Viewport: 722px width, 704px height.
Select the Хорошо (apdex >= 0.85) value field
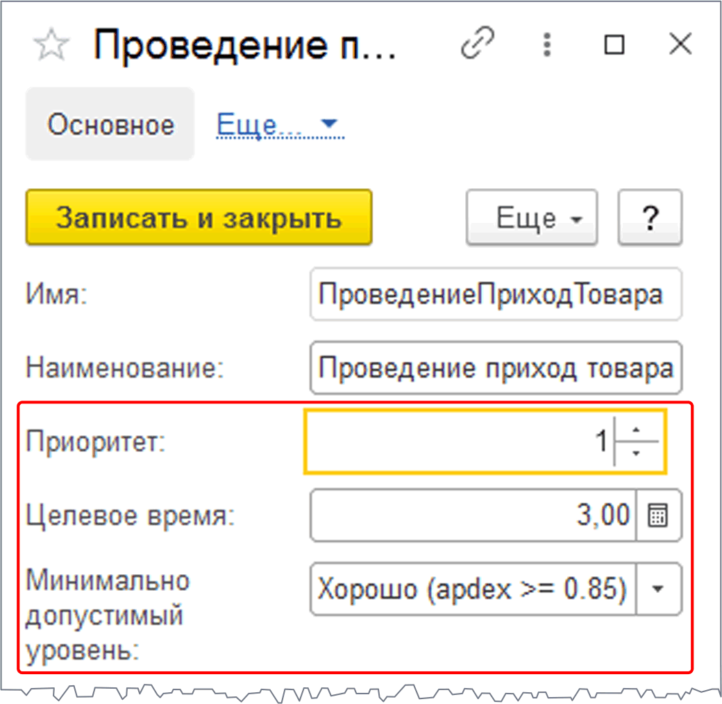pyautogui.click(x=472, y=589)
